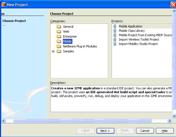Click the Enterprise folder icon
This screenshot has height=137, width=176.
coord(59,36)
